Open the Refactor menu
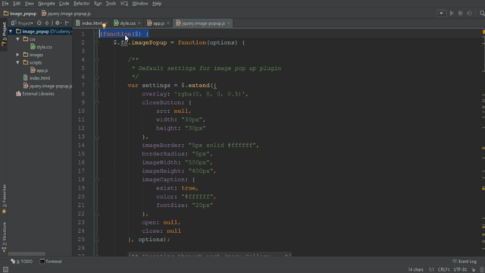The image size is (485, 273). tap(82, 3)
